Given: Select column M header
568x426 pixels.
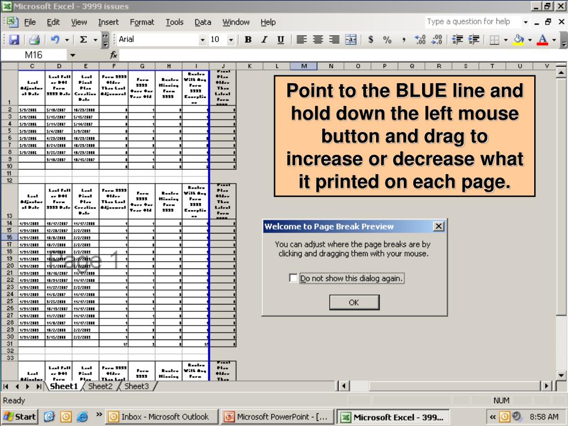Looking at the screenshot, I should (x=303, y=66).
